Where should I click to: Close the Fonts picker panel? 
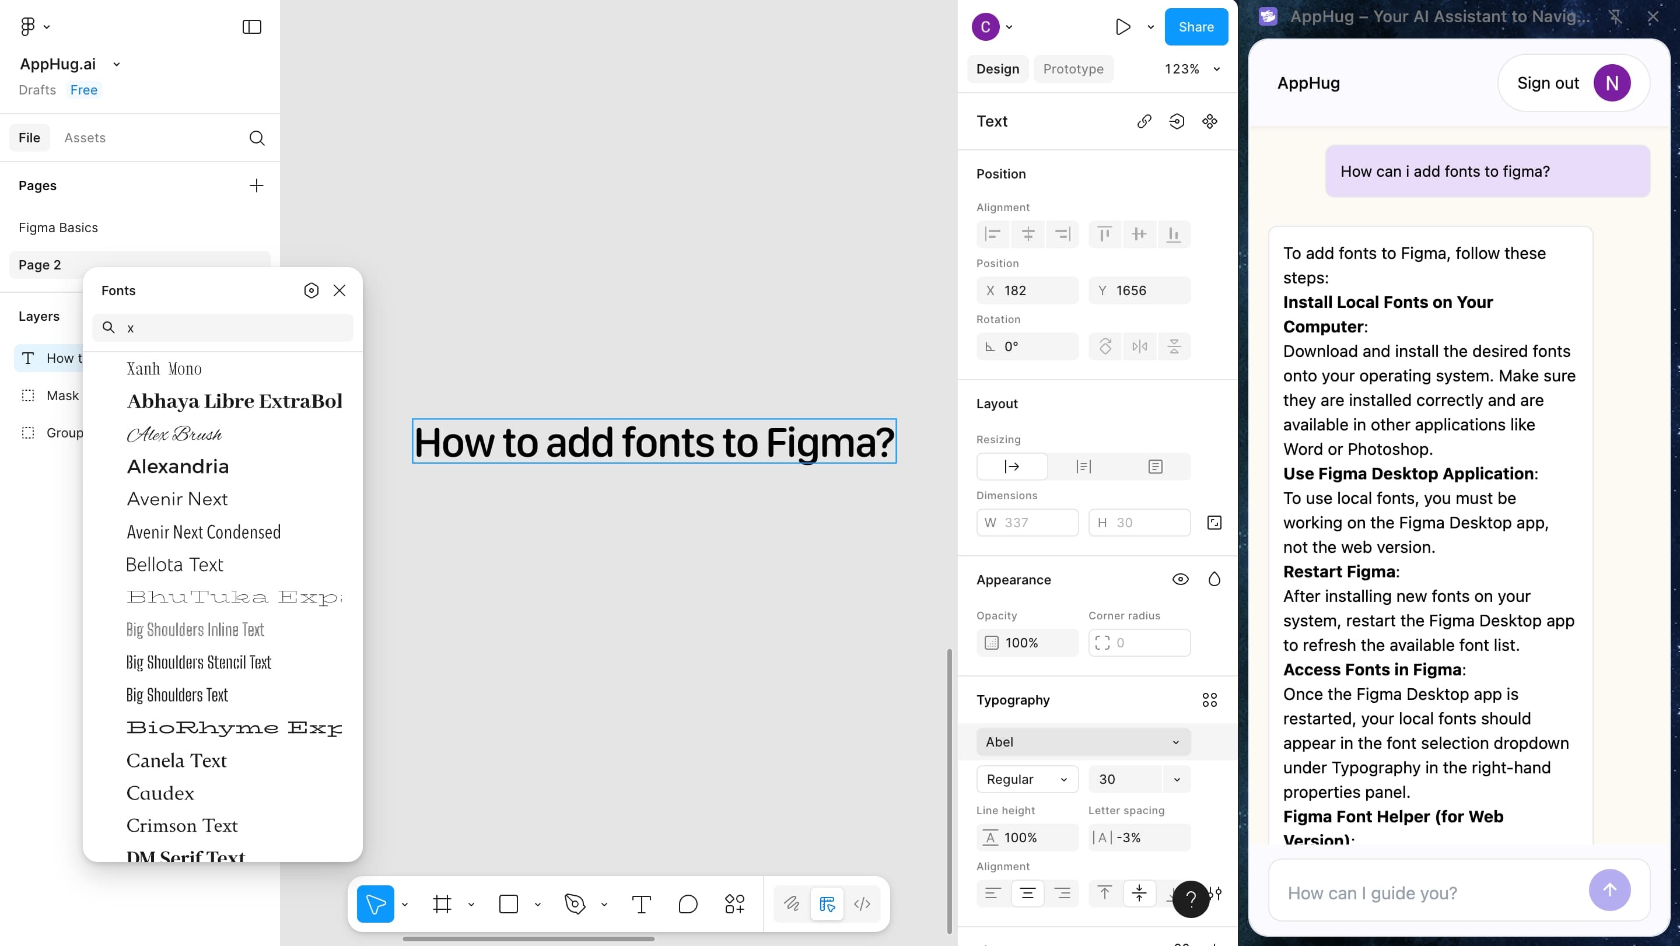click(339, 290)
